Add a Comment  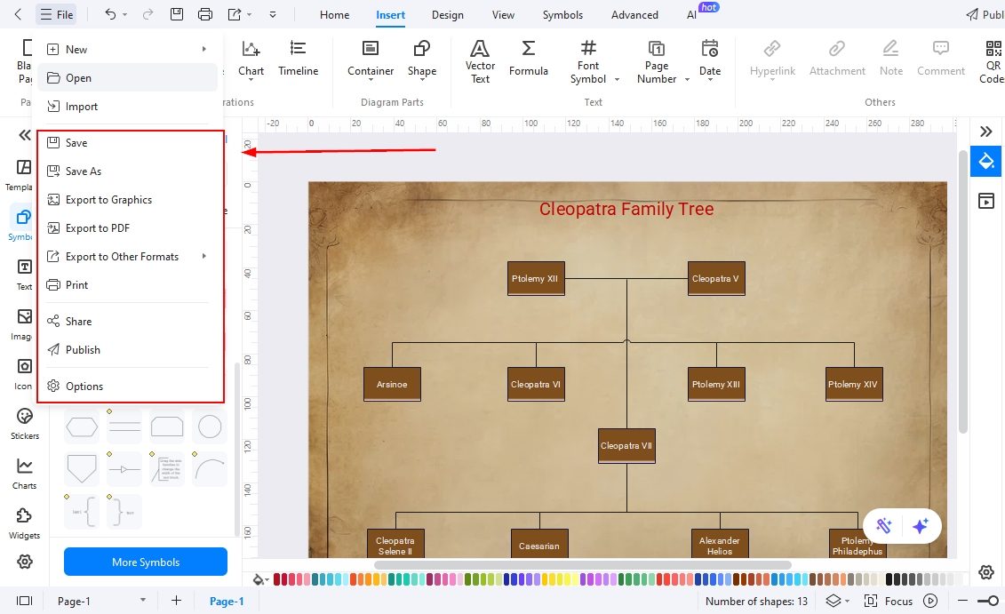tap(940, 60)
